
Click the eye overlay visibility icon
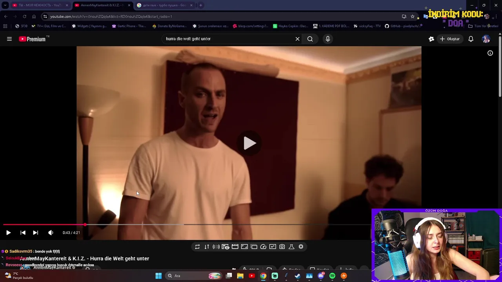coord(226,247)
